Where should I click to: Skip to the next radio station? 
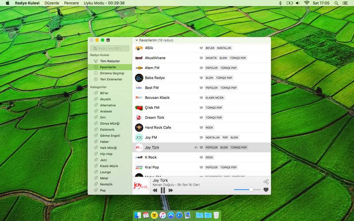point(171,191)
